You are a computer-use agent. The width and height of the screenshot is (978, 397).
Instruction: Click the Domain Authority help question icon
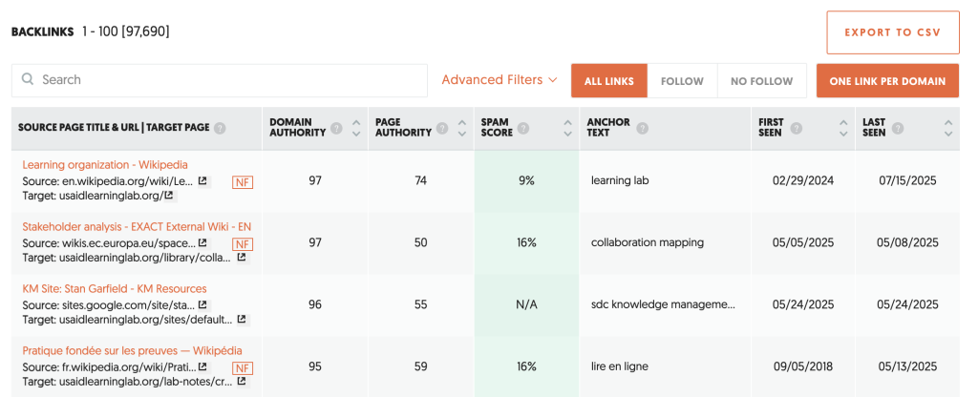(337, 129)
